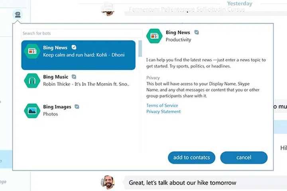Open the Terms of Service link
This screenshot has height=191, width=287.
point(162,105)
